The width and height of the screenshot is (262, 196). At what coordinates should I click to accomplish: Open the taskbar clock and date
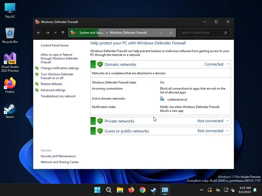click(x=245, y=190)
